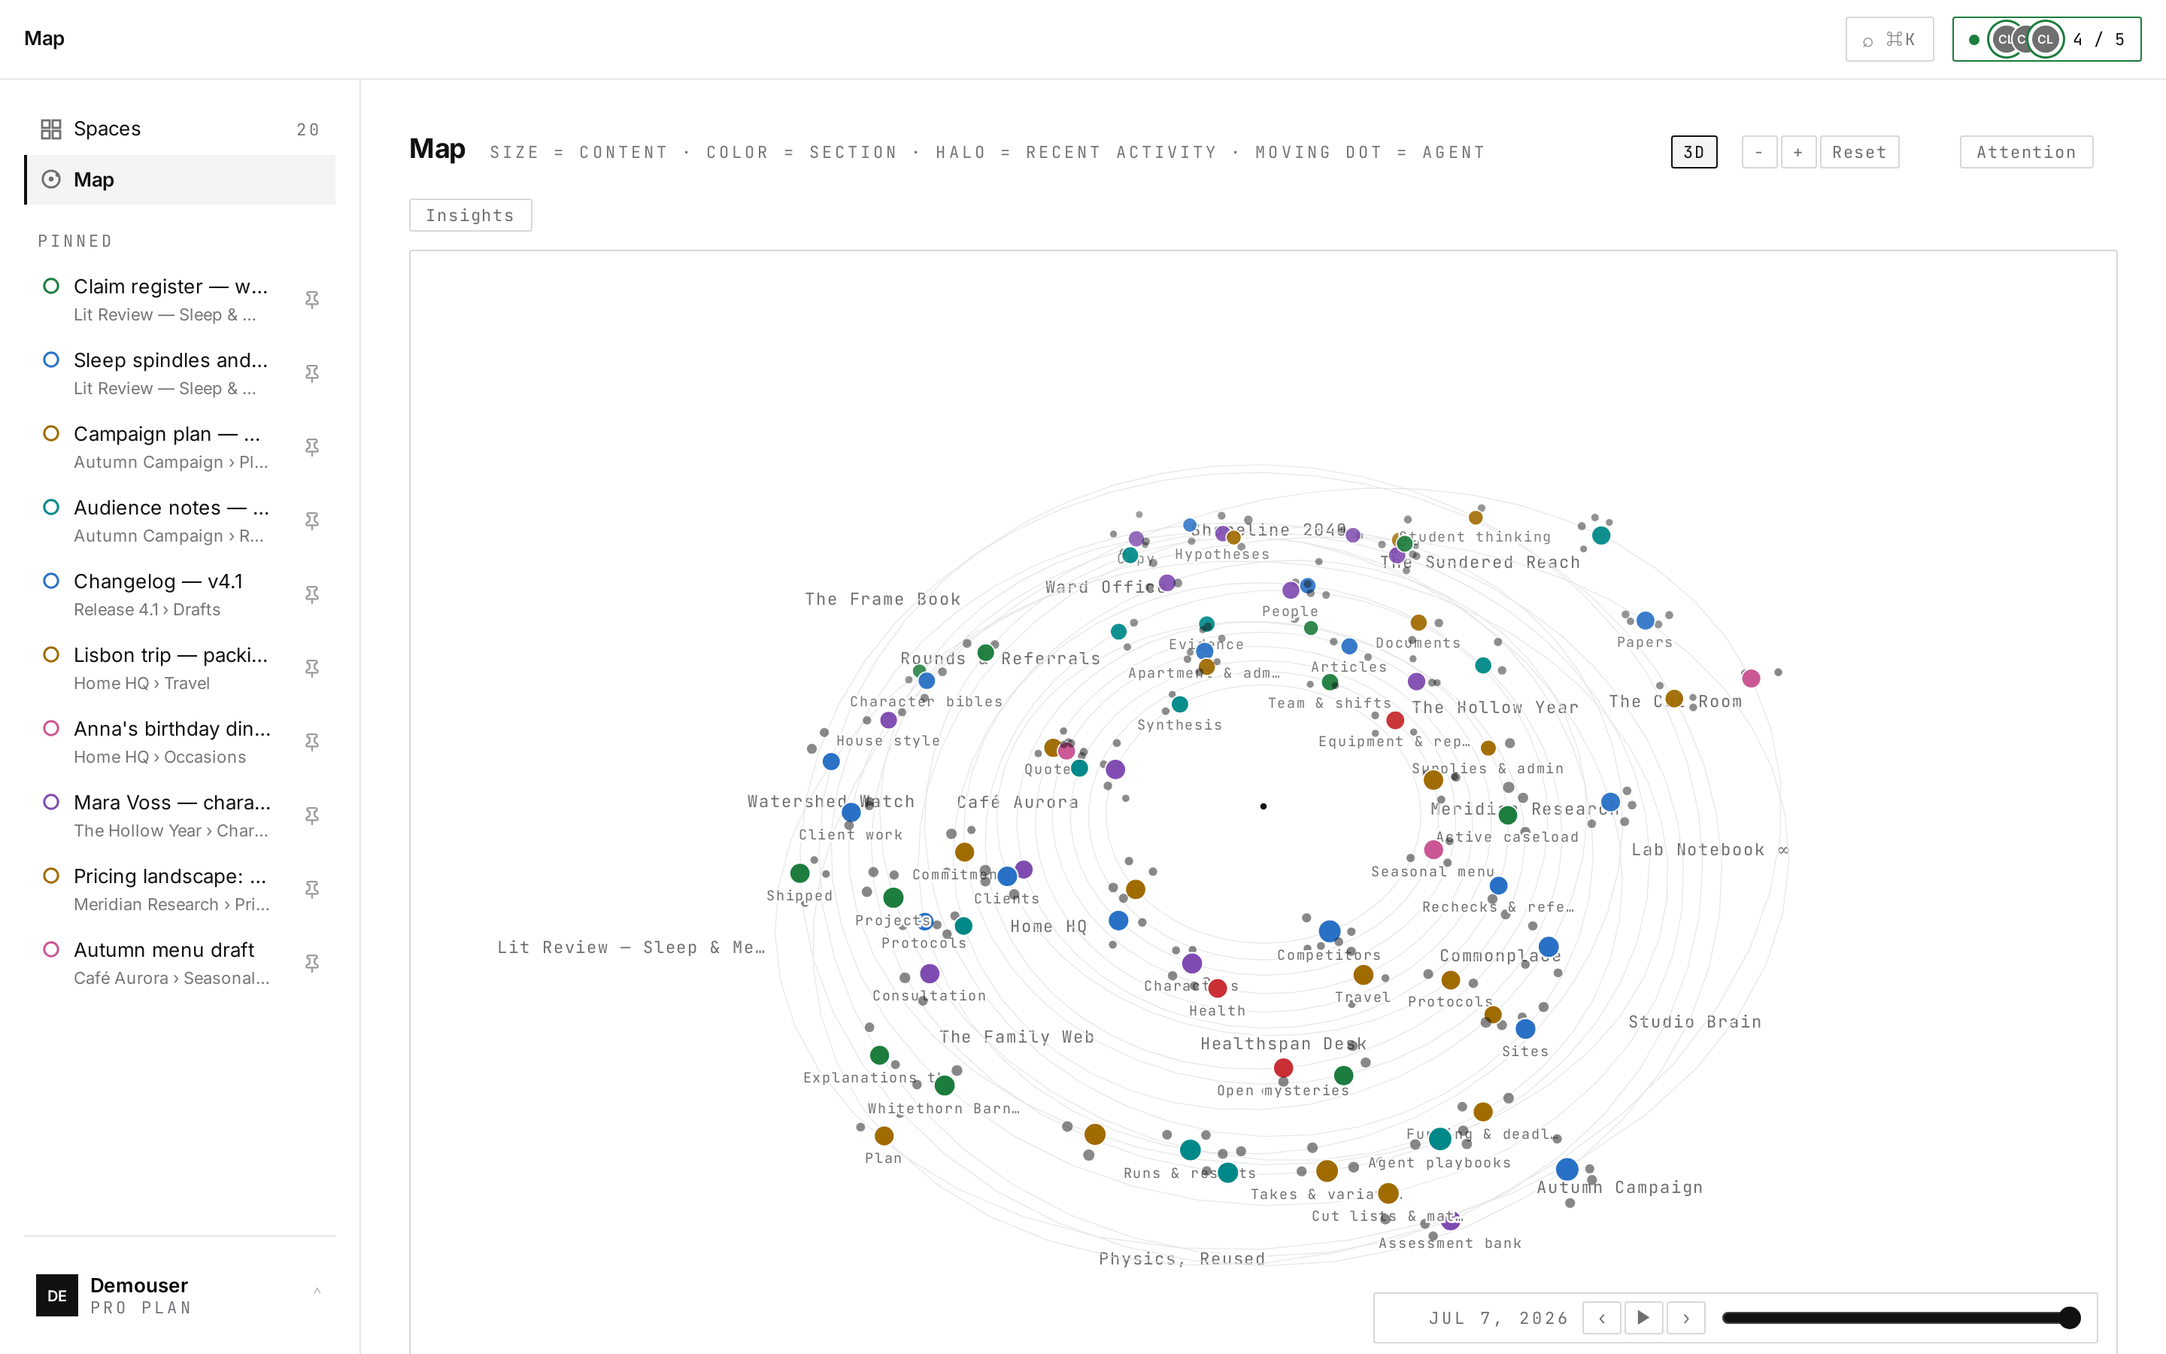
Task: Click the Café Aurora space label
Action: [1018, 803]
